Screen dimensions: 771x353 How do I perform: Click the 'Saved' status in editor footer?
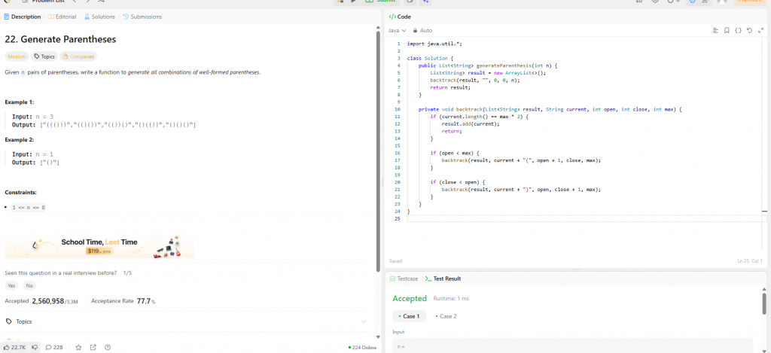[395, 261]
